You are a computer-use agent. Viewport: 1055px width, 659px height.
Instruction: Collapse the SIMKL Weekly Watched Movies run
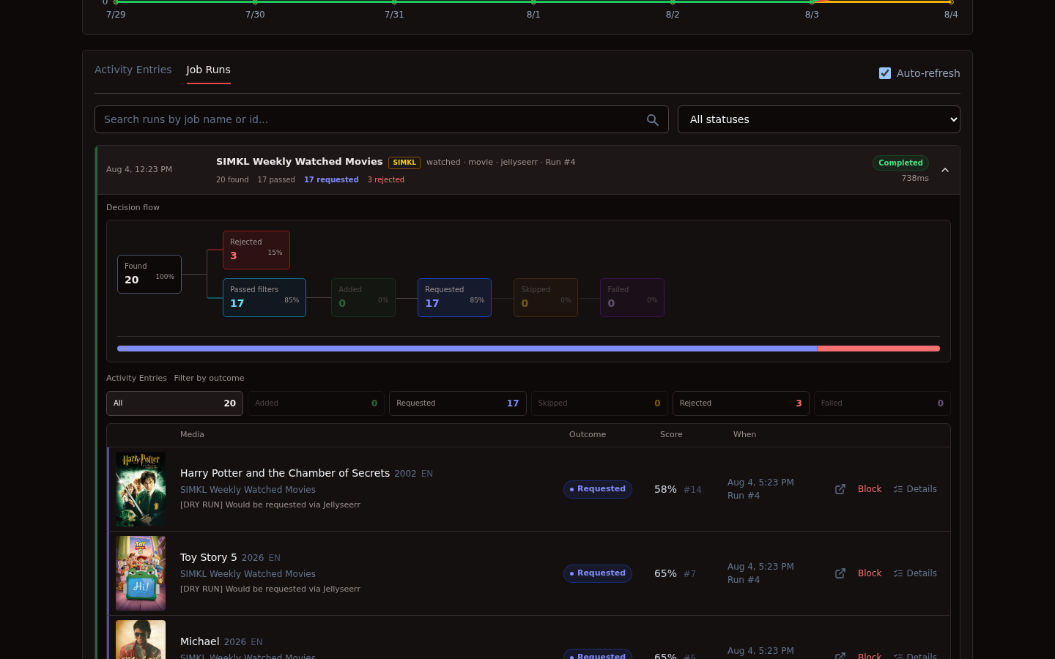[945, 170]
